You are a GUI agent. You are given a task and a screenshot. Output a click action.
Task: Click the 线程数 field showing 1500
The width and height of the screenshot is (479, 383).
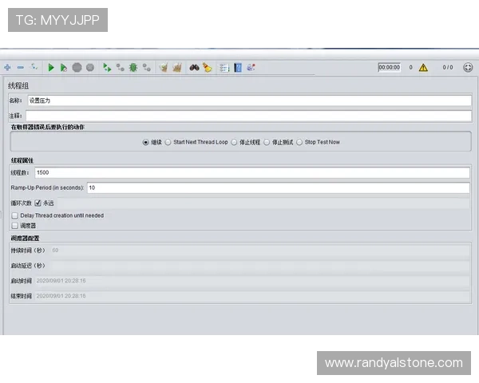coord(251,172)
